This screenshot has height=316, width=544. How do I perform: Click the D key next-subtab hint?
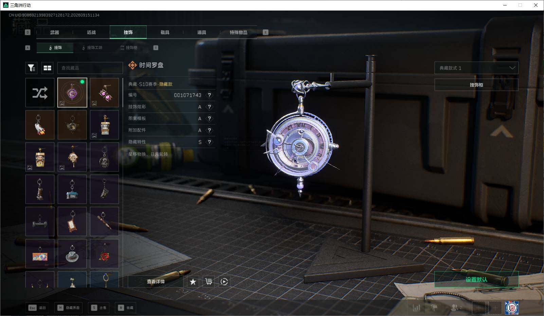tap(156, 48)
